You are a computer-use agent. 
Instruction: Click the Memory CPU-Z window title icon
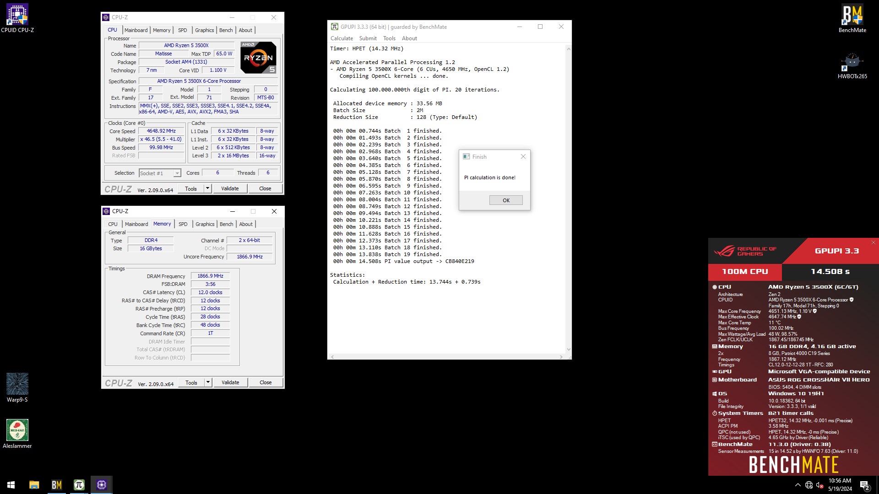click(106, 211)
